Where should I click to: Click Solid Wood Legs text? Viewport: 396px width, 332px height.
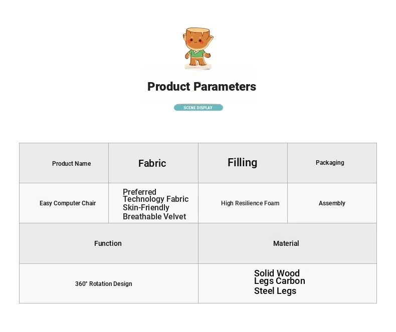point(277,277)
